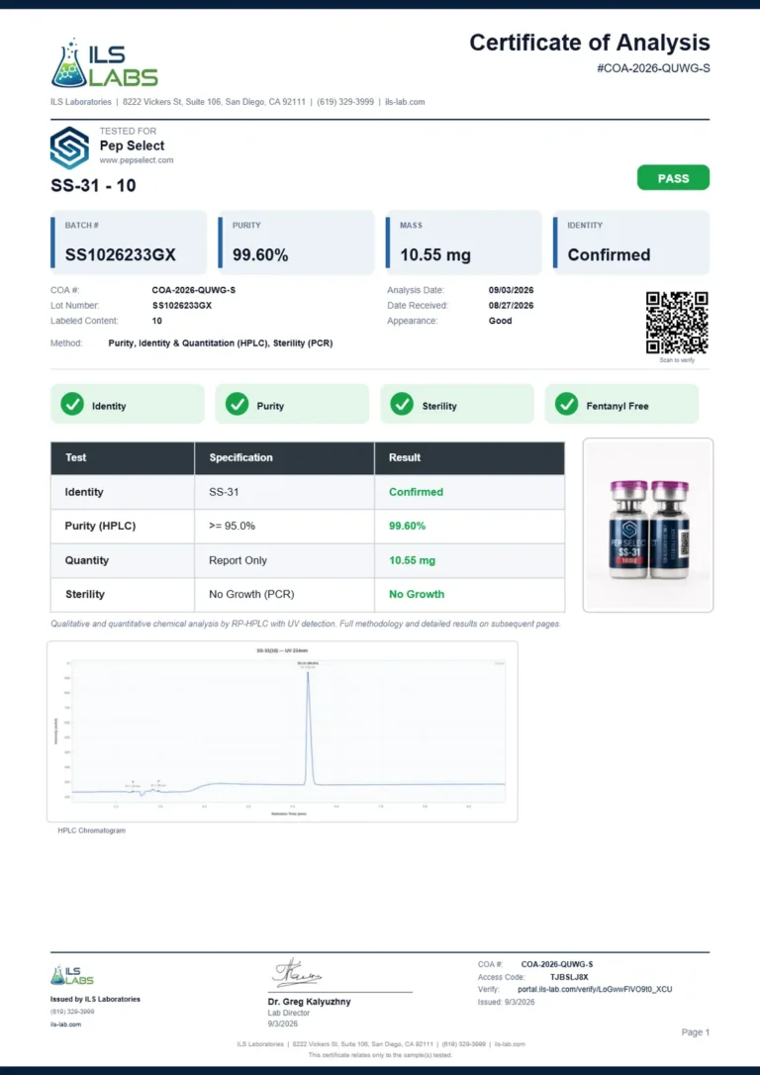Click the Identity row label in table

pos(83,492)
